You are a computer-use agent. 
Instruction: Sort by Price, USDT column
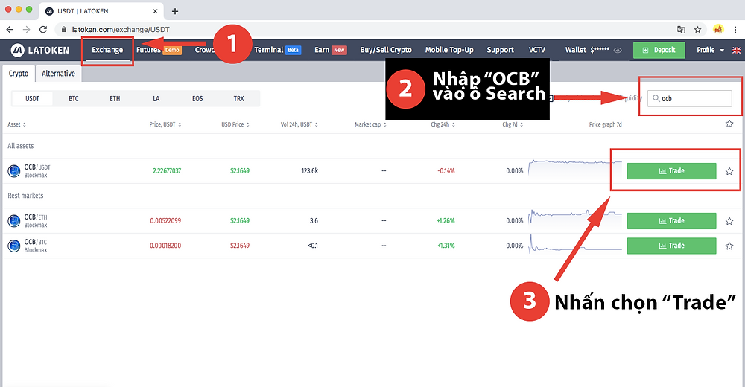(x=165, y=124)
